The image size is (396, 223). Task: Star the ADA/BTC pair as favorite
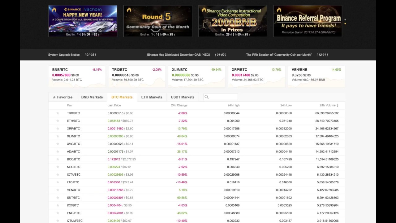(x=58, y=151)
